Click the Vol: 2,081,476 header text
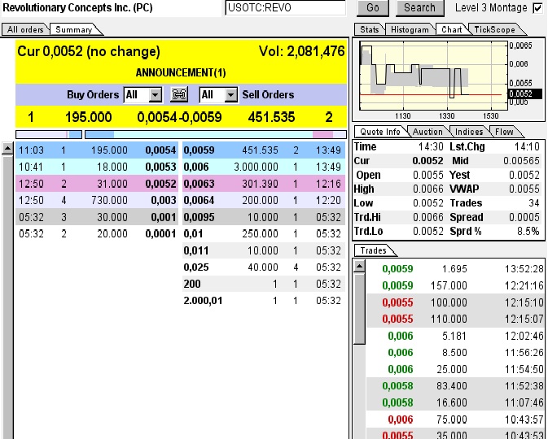The image size is (548, 439). coord(301,51)
